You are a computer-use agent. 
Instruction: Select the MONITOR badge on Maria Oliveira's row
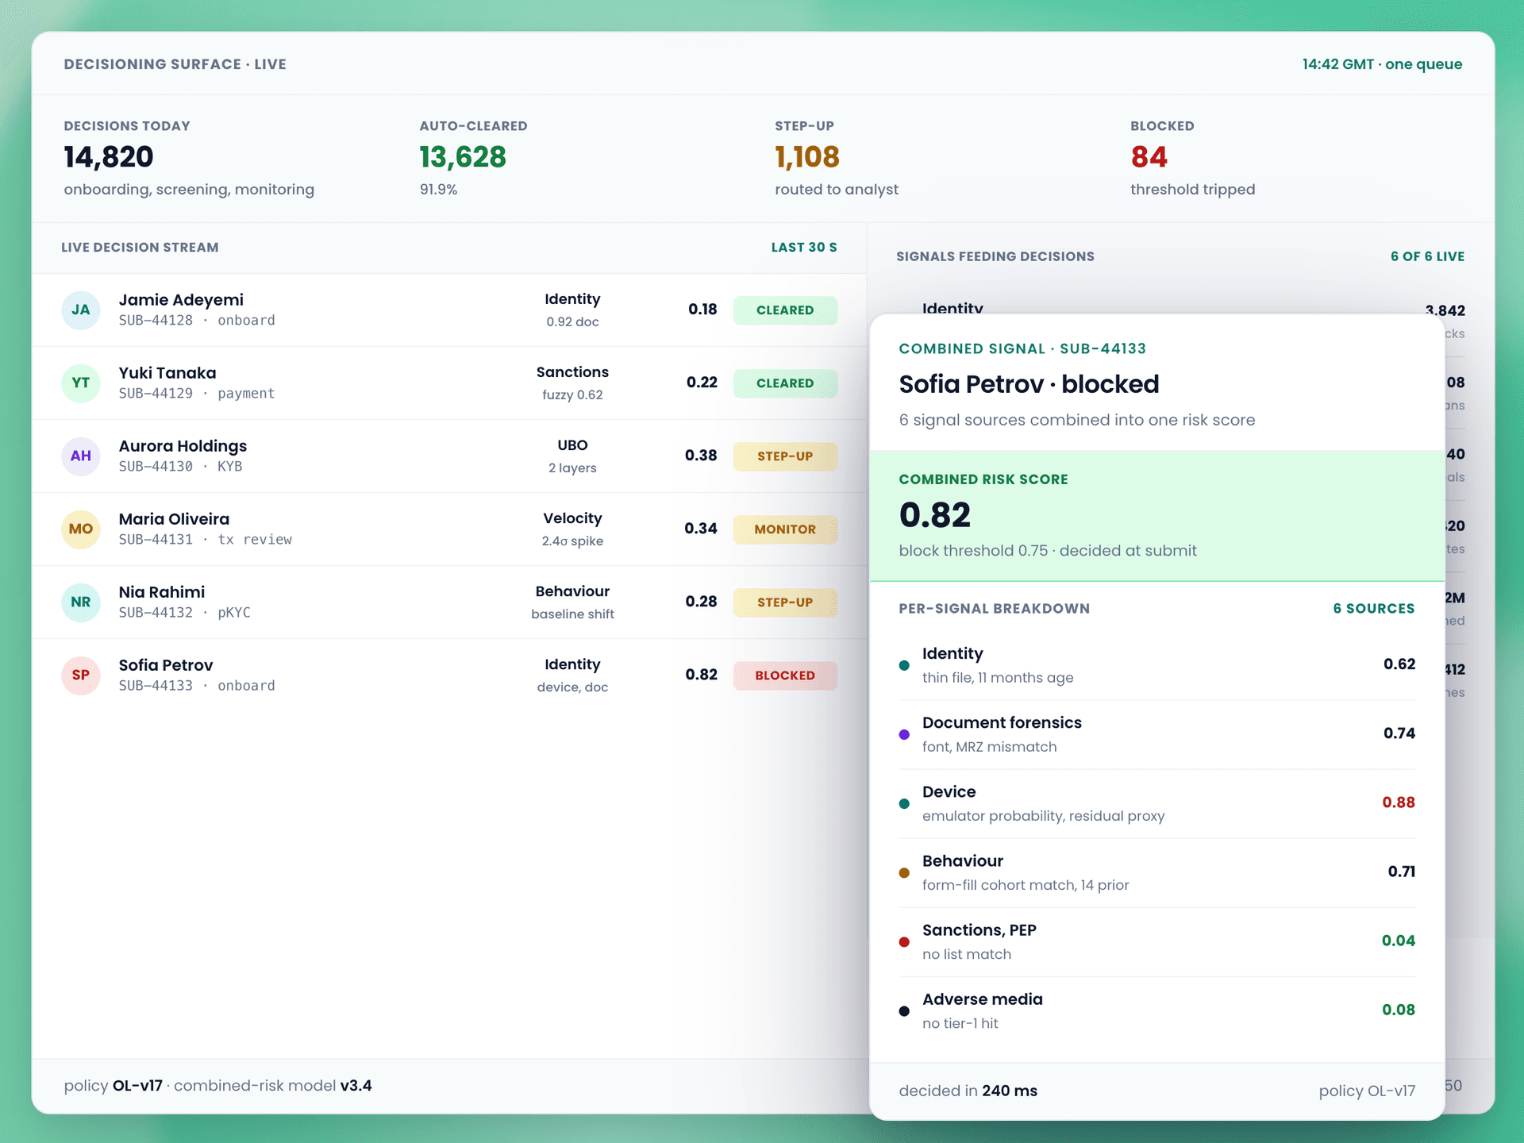click(785, 529)
